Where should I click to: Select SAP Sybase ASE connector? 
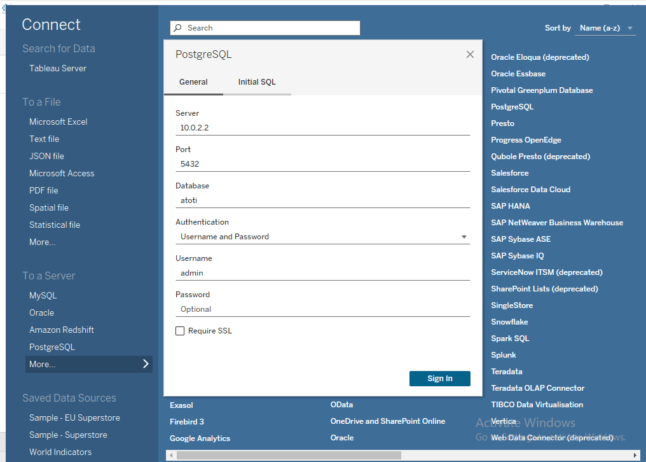[520, 239]
